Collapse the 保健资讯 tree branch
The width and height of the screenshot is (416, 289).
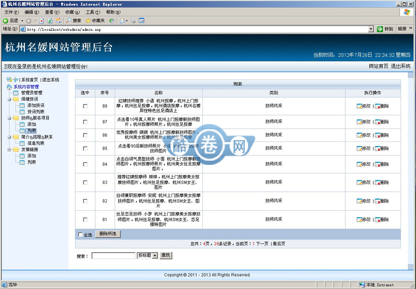9,99
